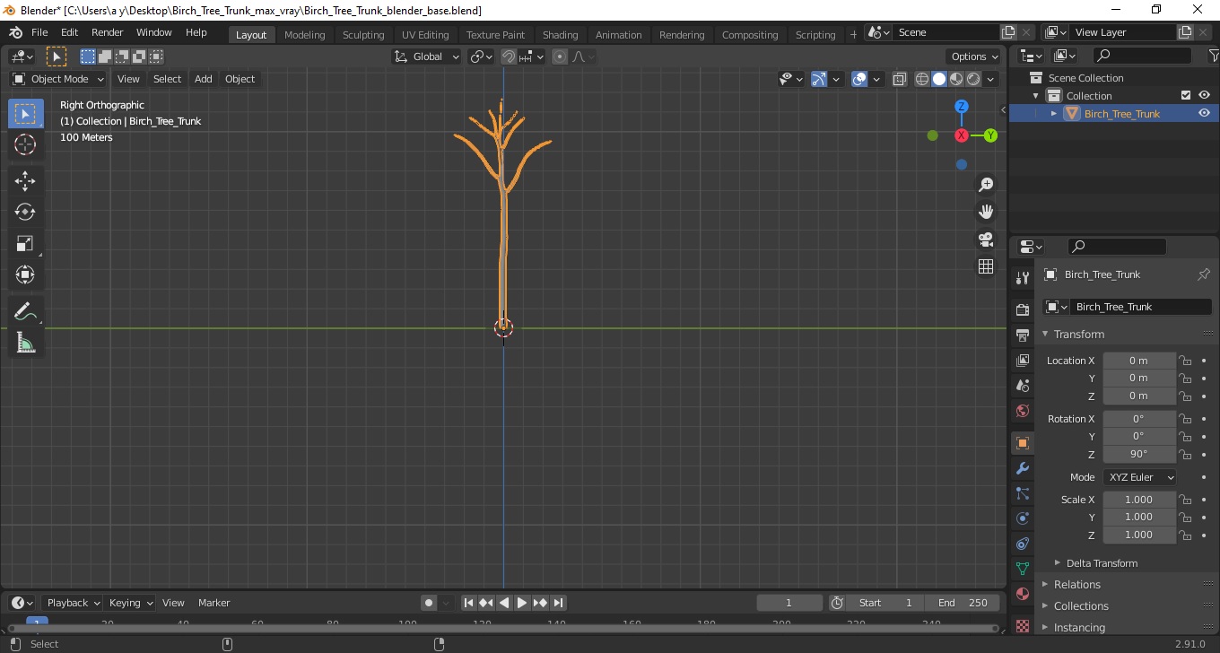
Task: Open Global transform orientation dropdown
Action: click(427, 57)
